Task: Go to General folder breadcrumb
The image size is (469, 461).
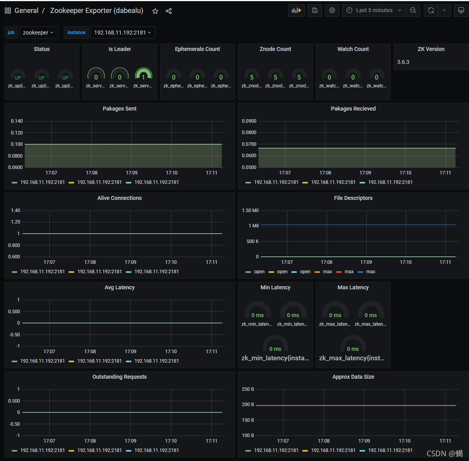Action: click(x=26, y=11)
